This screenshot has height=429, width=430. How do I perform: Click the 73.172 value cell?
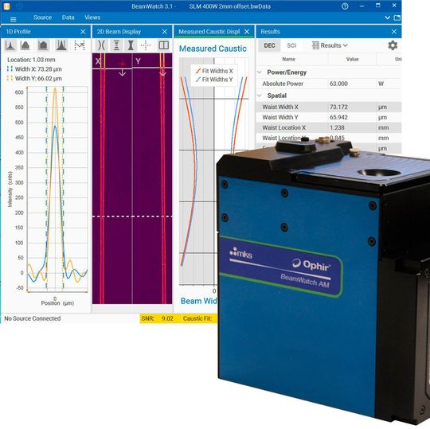tap(338, 107)
